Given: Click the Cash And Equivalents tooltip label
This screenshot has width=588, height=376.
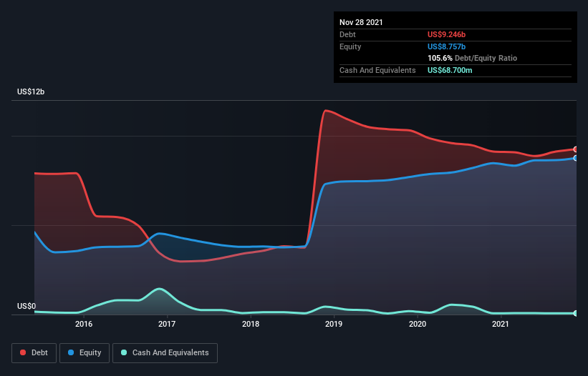Looking at the screenshot, I should tap(377, 70).
